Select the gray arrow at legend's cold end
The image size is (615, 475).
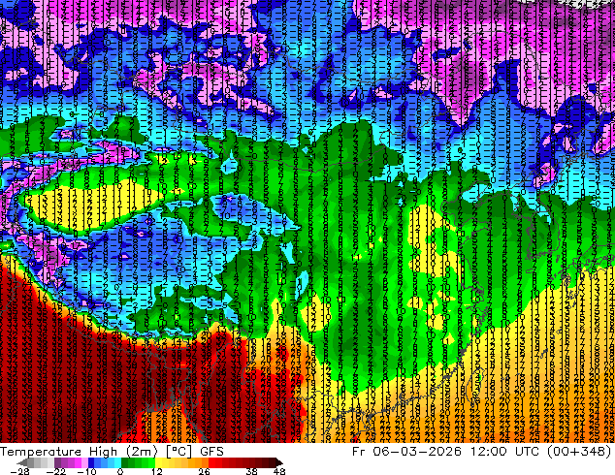pyautogui.click(x=21, y=462)
